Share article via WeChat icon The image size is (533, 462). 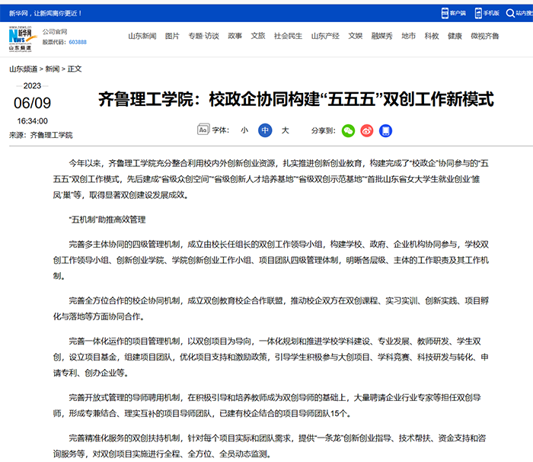[348, 130]
